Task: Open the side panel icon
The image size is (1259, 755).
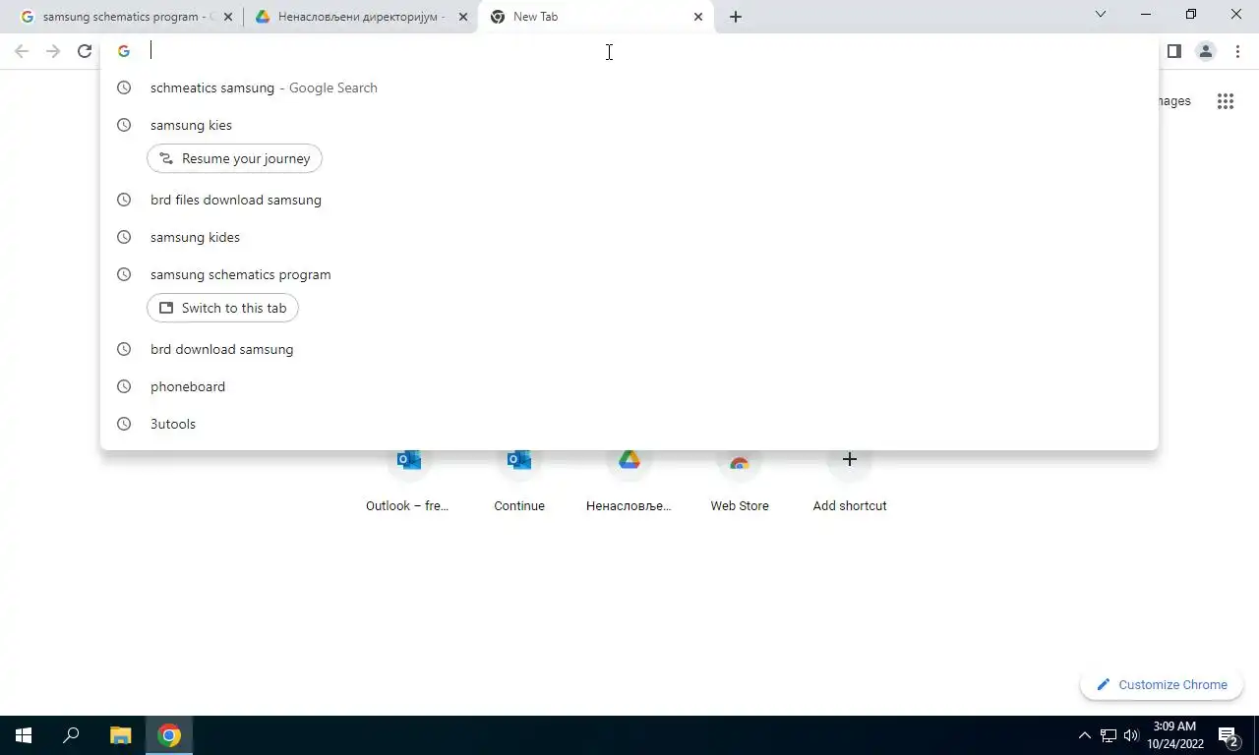Action: [x=1173, y=51]
